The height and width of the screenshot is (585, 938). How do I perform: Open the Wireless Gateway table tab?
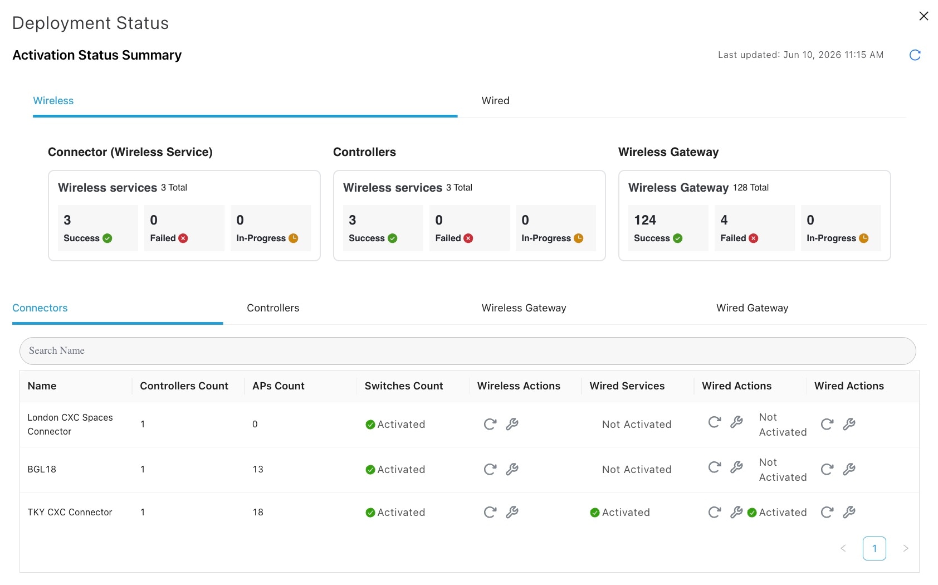524,308
